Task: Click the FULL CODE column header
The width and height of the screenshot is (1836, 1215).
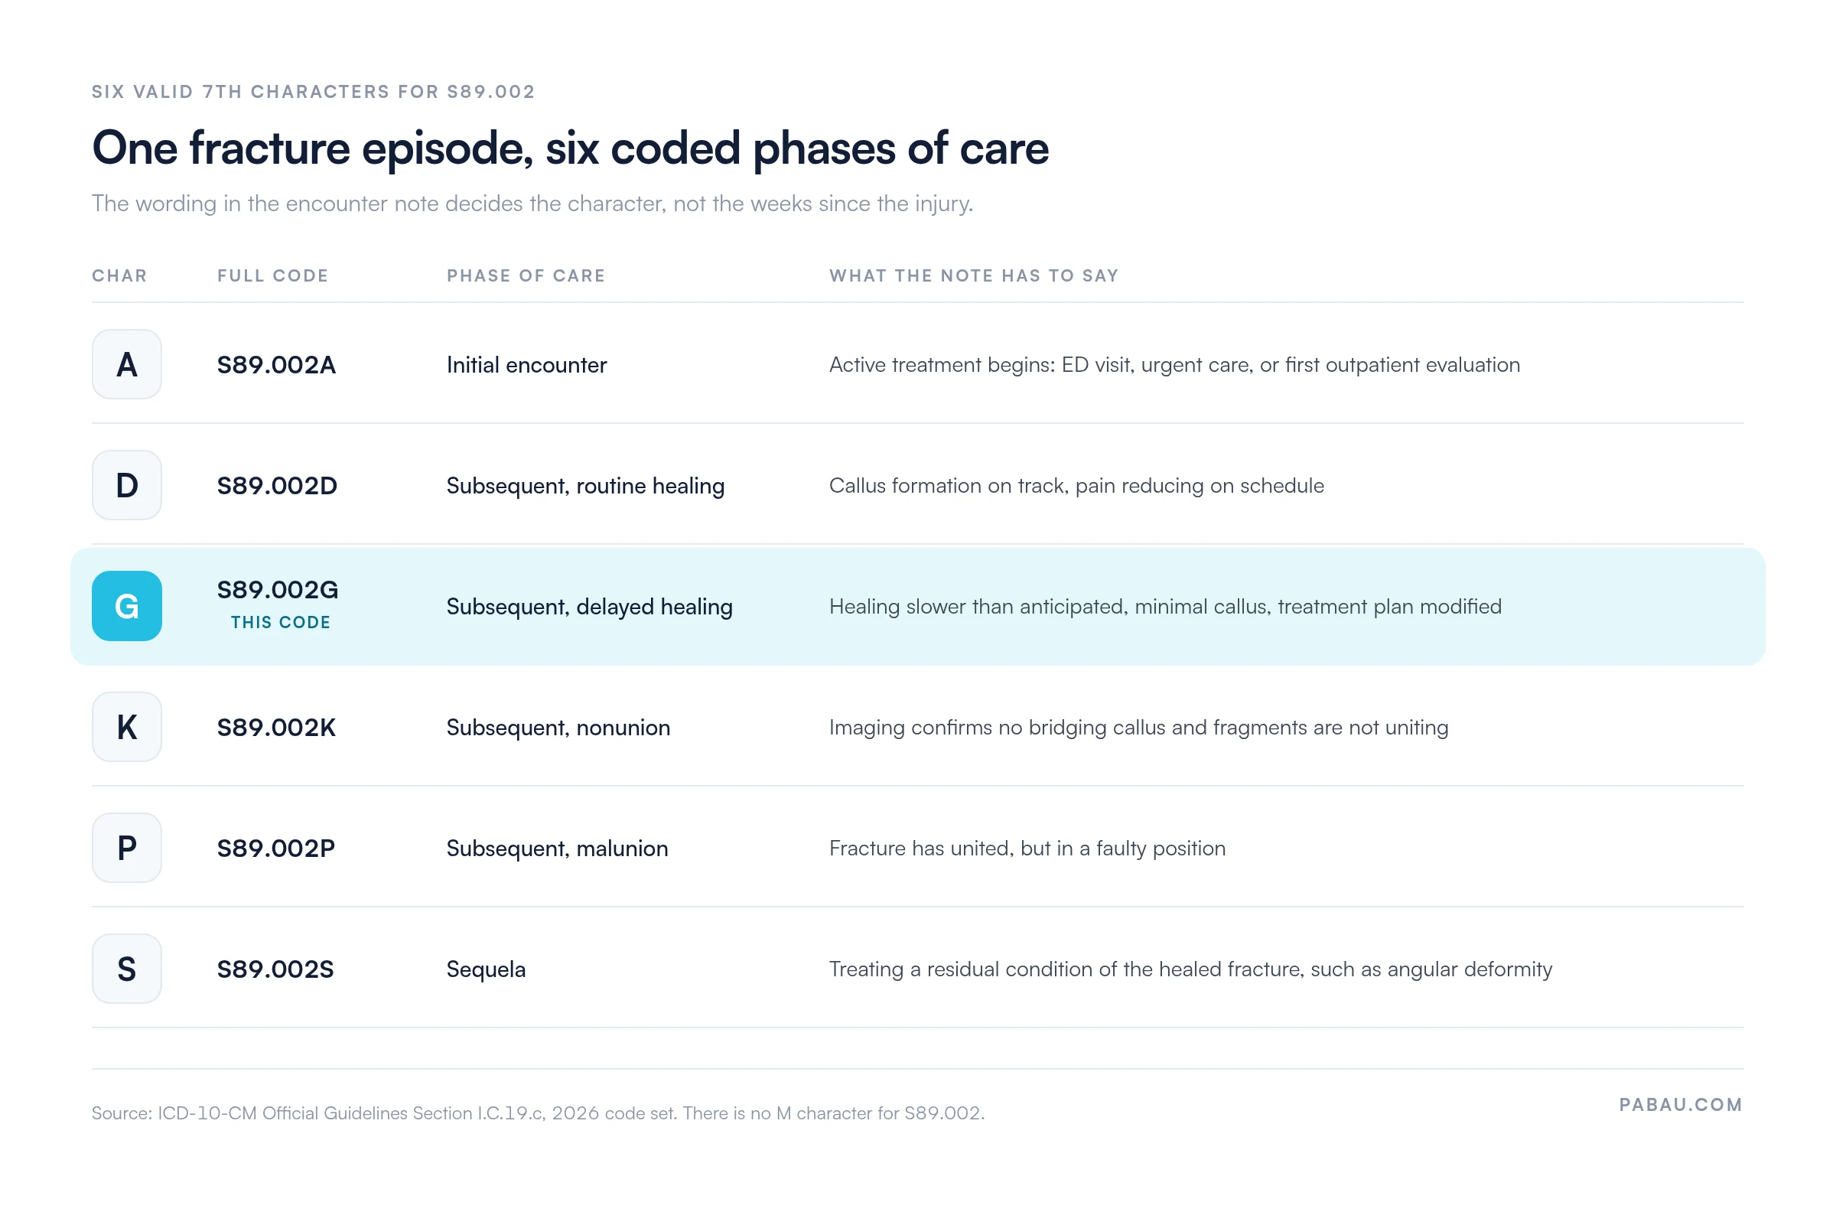Action: 273,276
